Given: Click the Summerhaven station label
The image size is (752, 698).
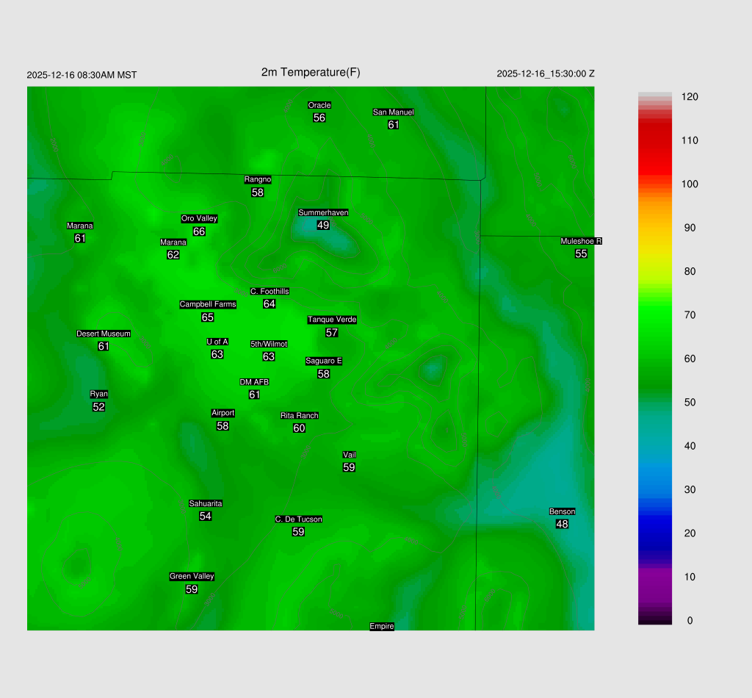Looking at the screenshot, I should click(x=323, y=212).
